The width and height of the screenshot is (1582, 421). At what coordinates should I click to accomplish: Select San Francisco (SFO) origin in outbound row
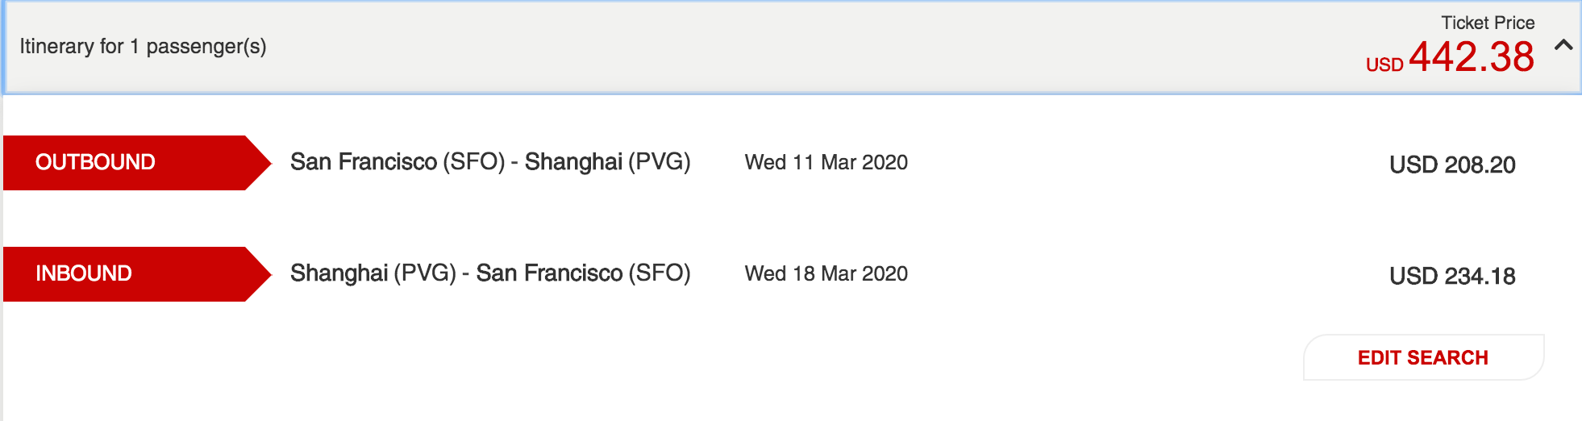(x=397, y=162)
